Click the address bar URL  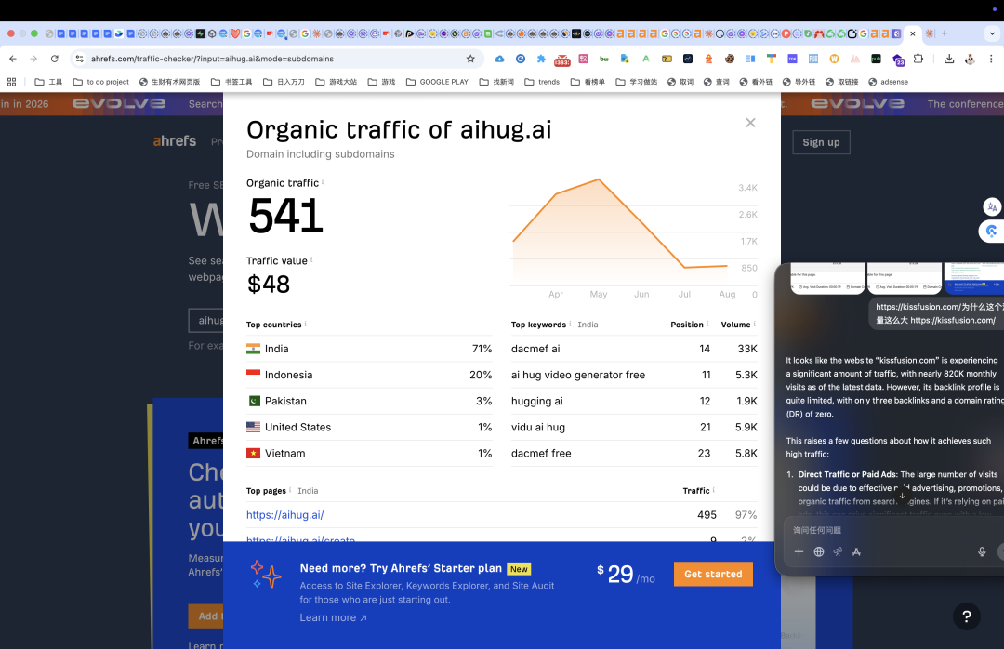212,59
